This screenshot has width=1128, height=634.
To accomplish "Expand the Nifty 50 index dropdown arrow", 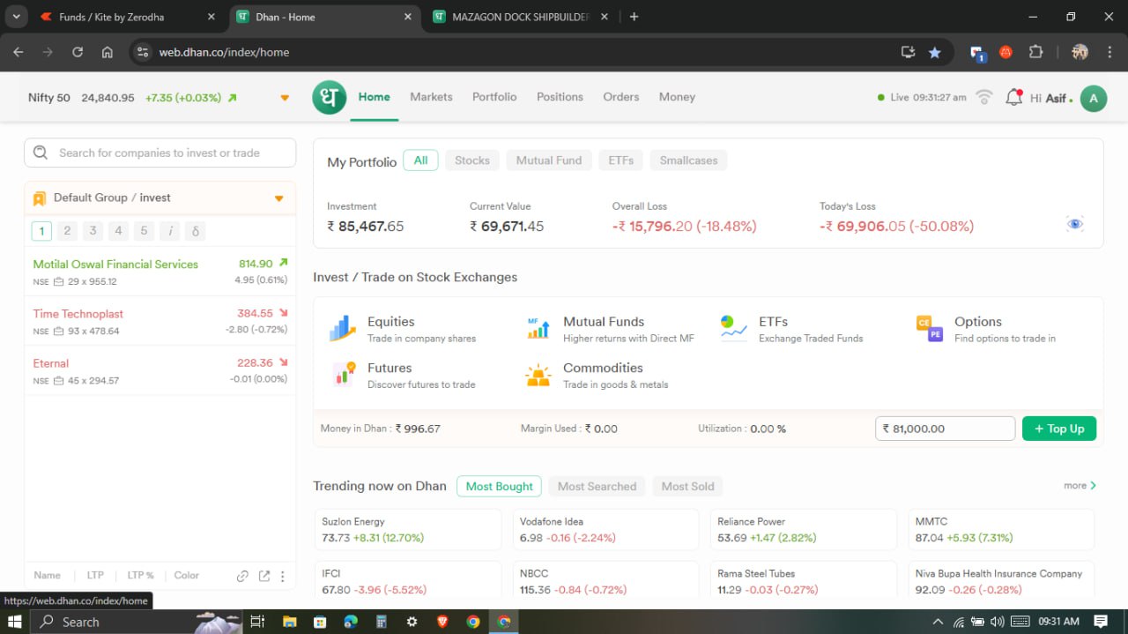I will tap(285, 98).
